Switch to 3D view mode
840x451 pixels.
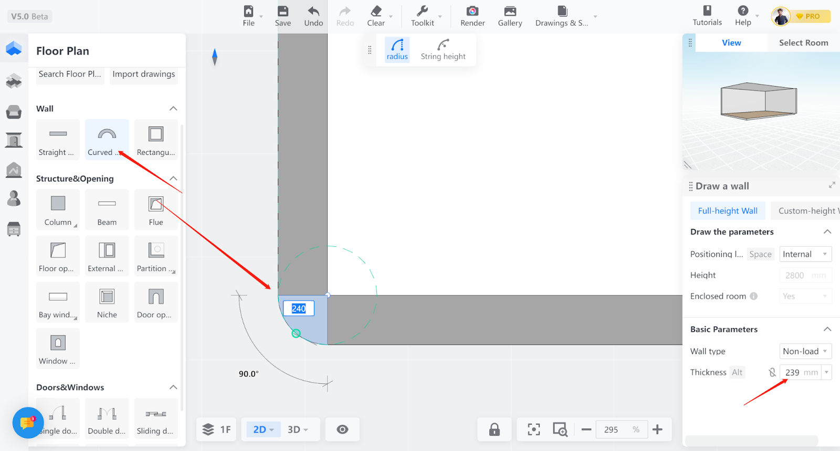pyautogui.click(x=297, y=429)
